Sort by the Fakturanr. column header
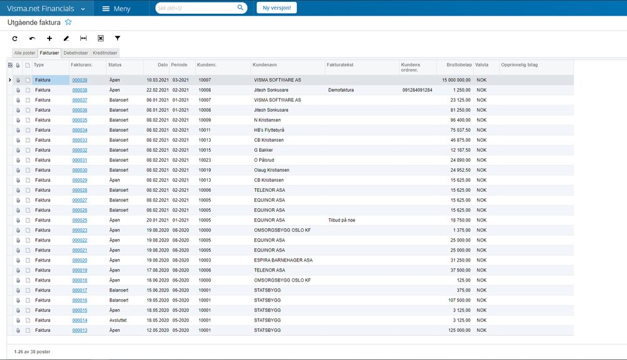Image resolution: width=627 pixels, height=360 pixels. tap(82, 65)
